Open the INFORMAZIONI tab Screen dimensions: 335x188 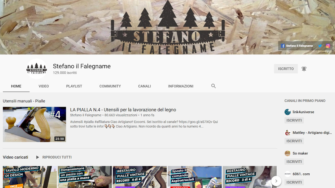[181, 86]
